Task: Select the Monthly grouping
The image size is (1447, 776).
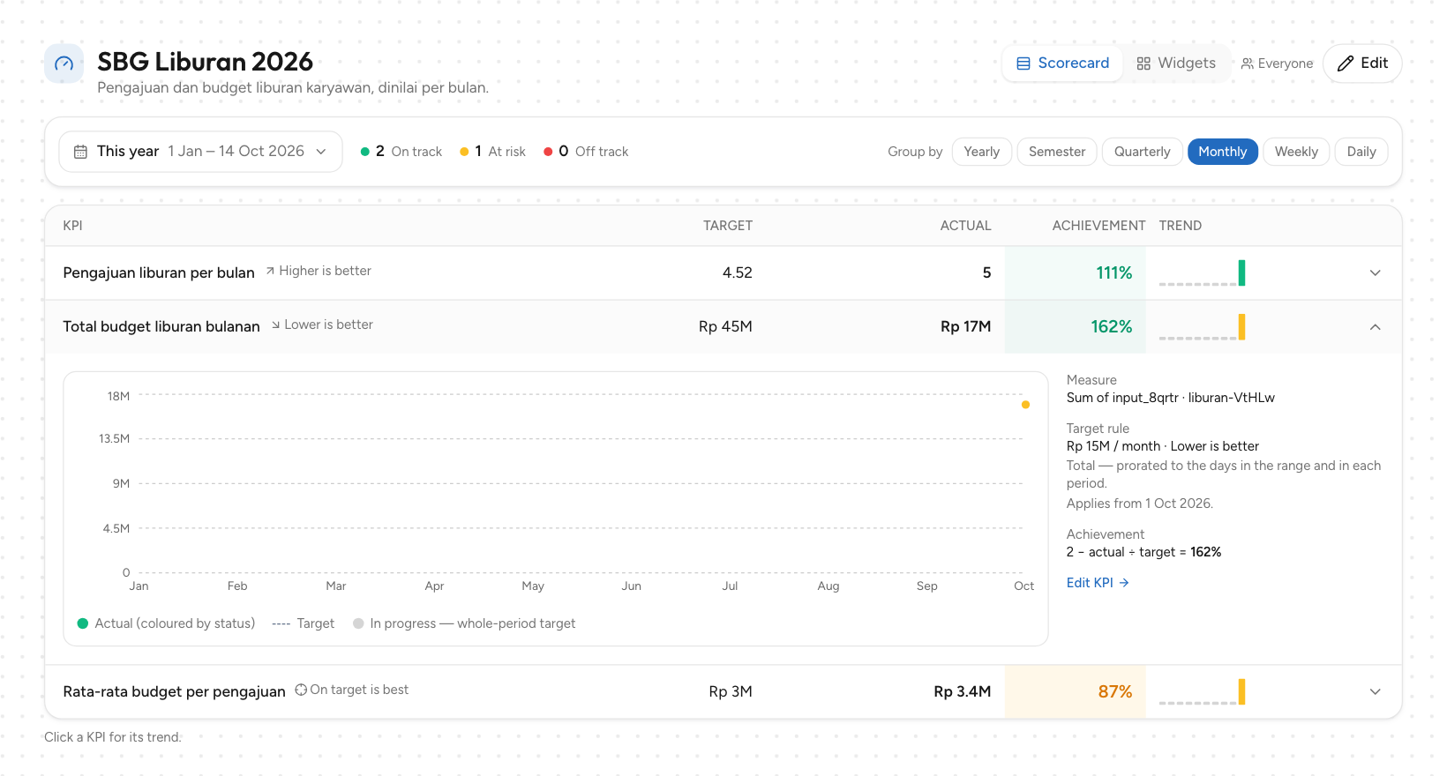Action: (1223, 152)
